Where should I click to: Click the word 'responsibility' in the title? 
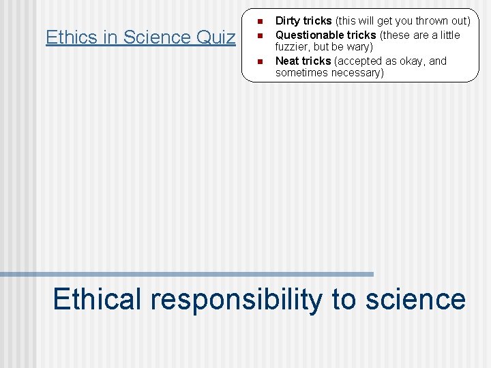pos(237,301)
